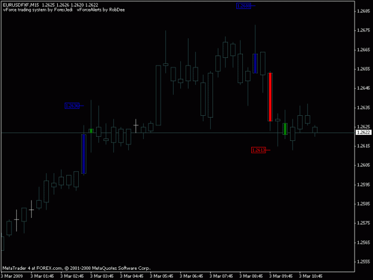Select the small green candle near 03:45
This screenshot has width=373, height=280.
point(91,131)
